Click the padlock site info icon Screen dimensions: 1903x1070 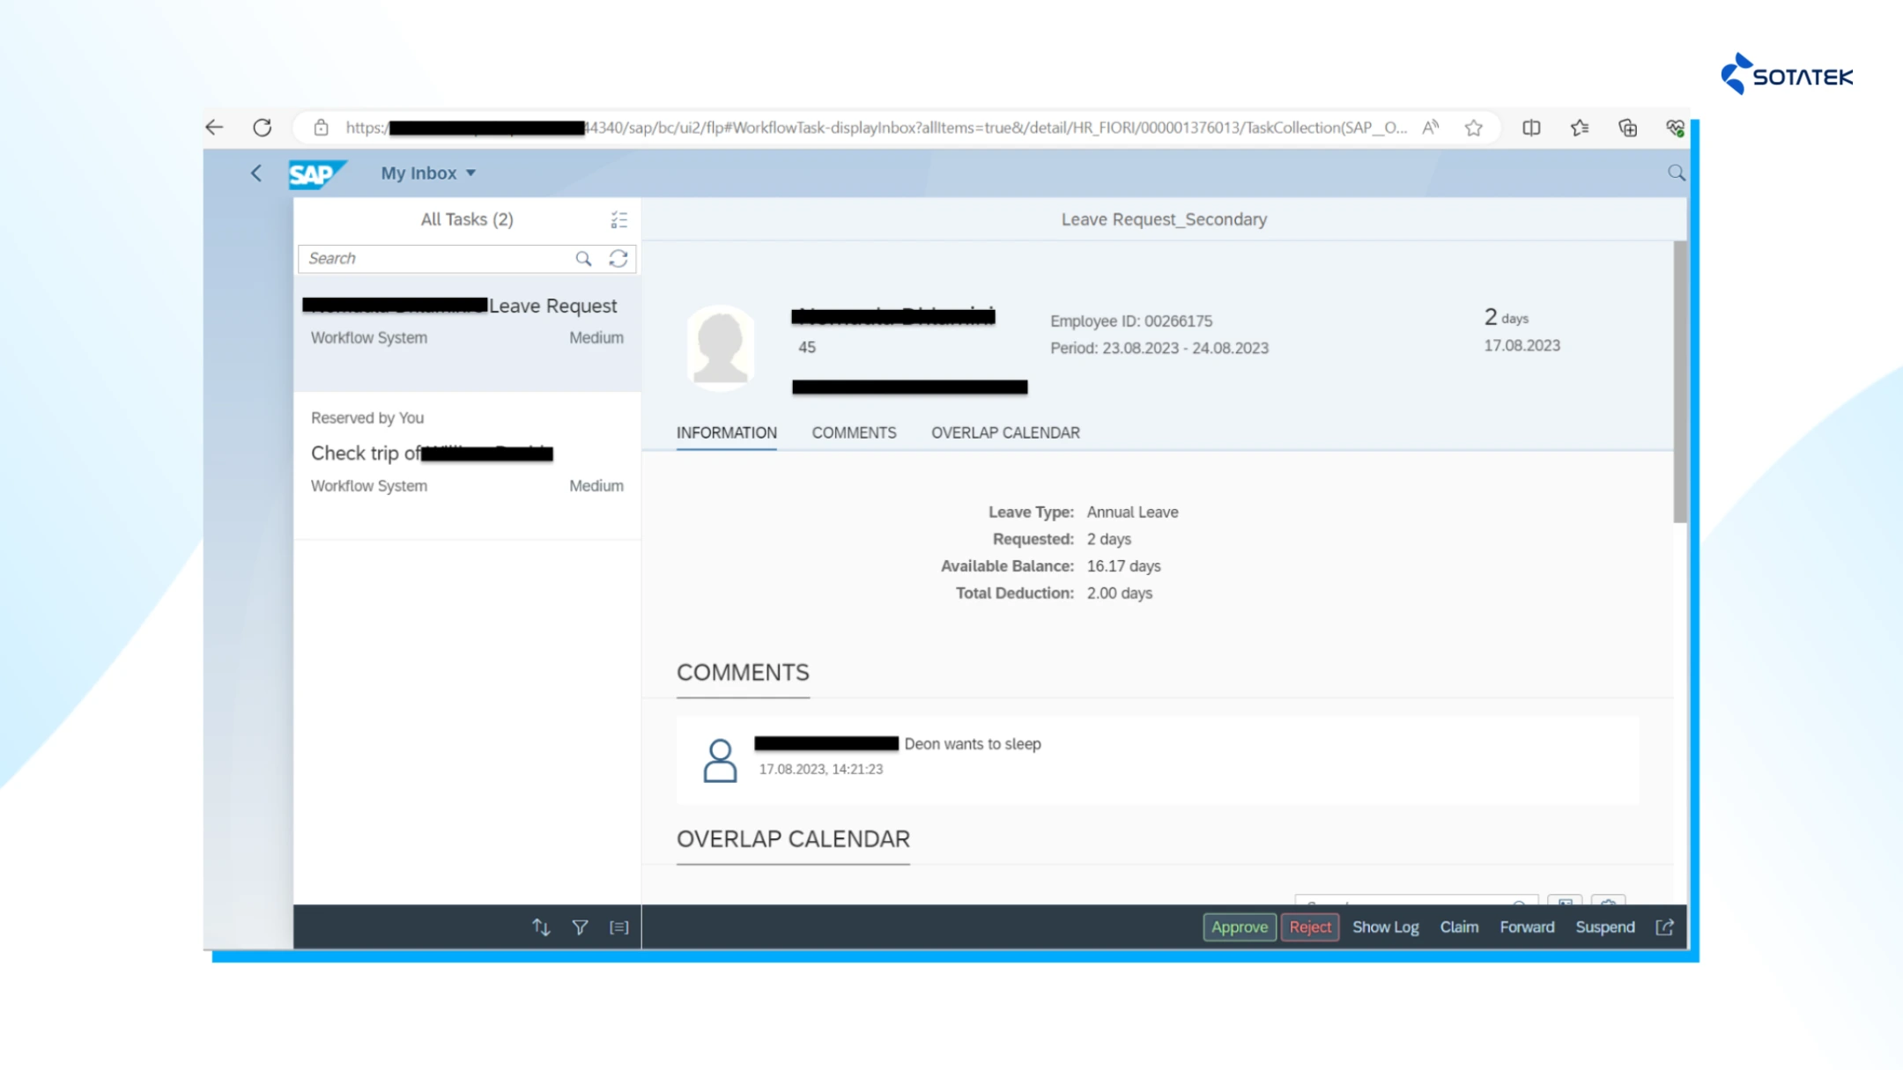pyautogui.click(x=322, y=128)
